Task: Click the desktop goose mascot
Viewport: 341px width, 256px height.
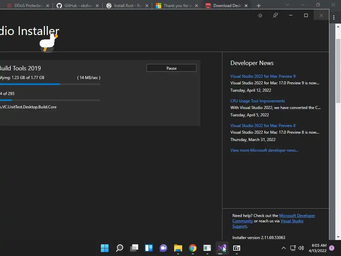Action: (x=48, y=42)
